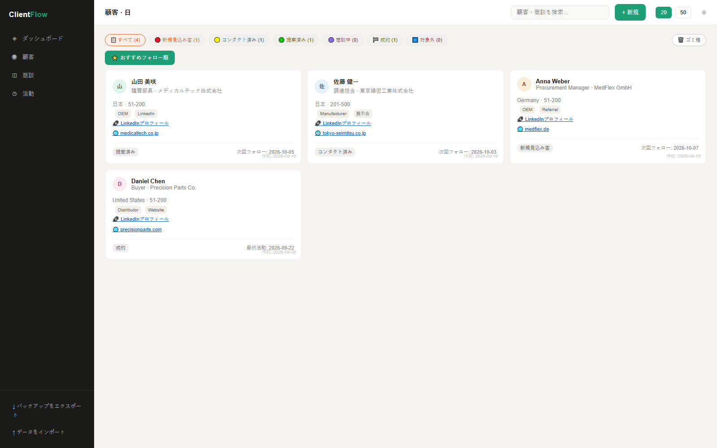Open LinkedIn profile link for Daniel Chen
Screen dimensions: 717x448
point(141,219)
